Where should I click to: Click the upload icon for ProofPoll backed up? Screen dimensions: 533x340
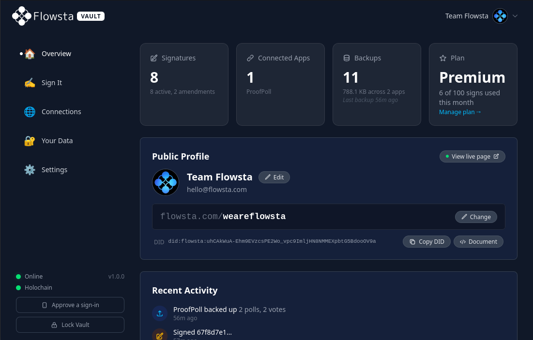(160, 313)
